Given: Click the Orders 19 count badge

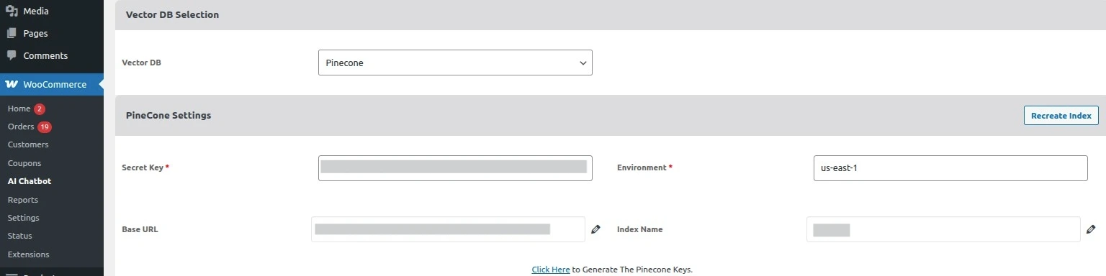Looking at the screenshot, I should coord(45,126).
